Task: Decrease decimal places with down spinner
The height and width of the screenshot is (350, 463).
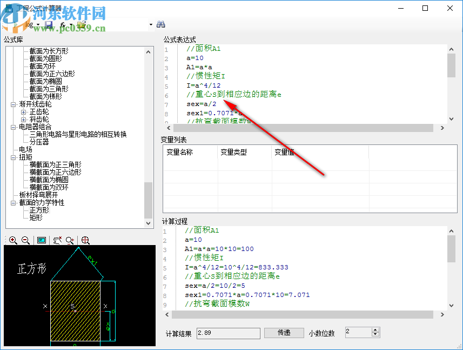Action: tap(375, 335)
